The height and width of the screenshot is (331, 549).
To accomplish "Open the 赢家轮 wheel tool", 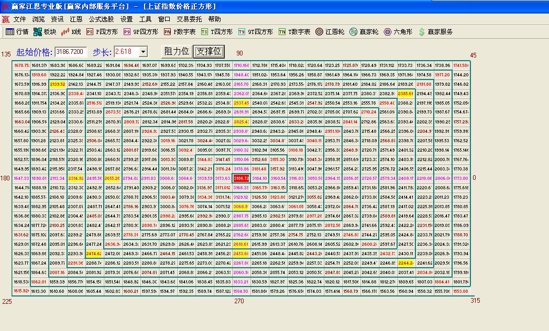I will pyautogui.click(x=364, y=32).
